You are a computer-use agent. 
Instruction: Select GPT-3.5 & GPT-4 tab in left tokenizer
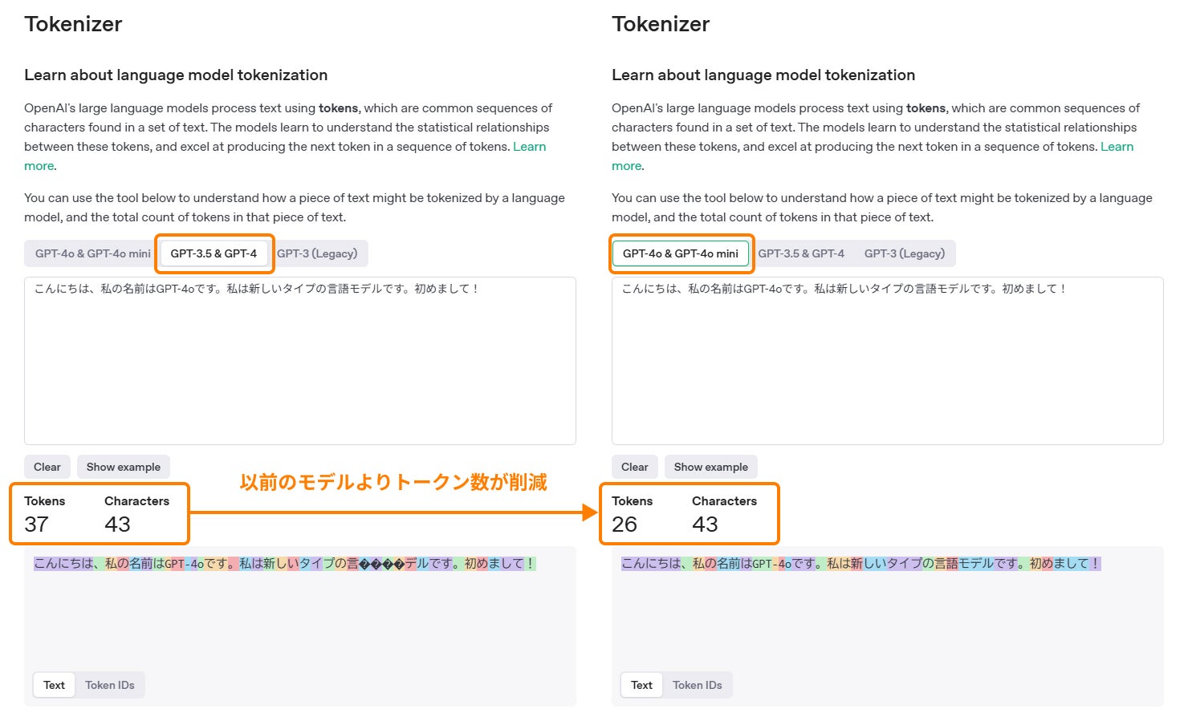coord(214,253)
